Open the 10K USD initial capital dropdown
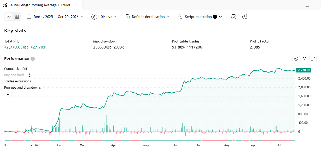 [x=104, y=17]
